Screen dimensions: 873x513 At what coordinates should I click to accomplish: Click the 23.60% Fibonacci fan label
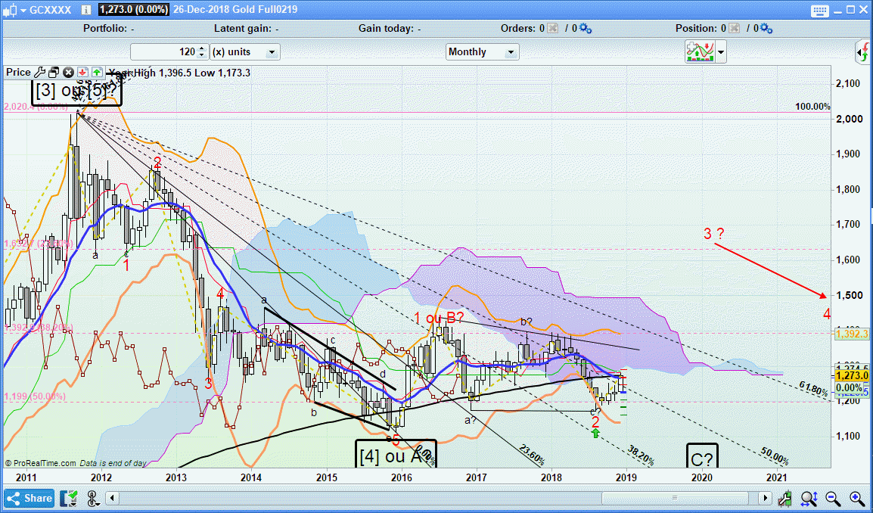coord(532,456)
